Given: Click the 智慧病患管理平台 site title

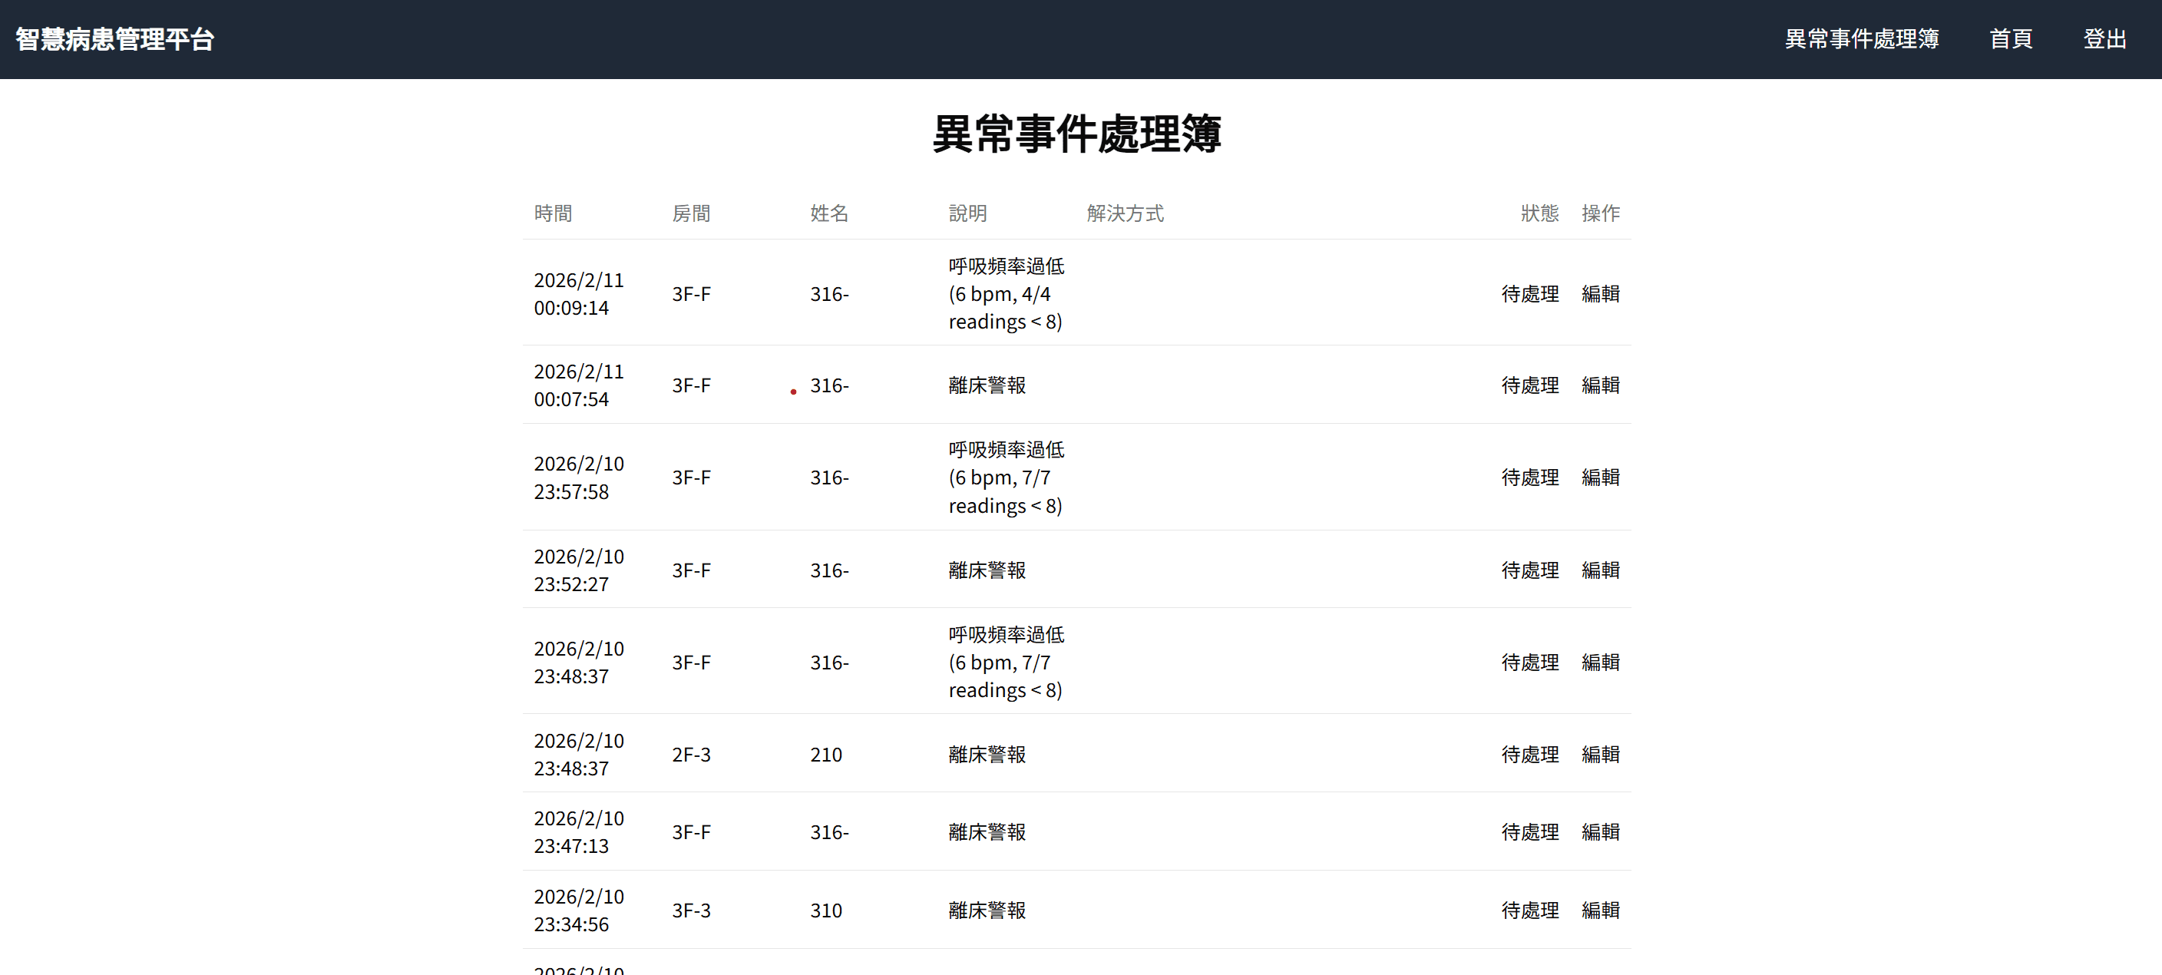Looking at the screenshot, I should coord(115,39).
